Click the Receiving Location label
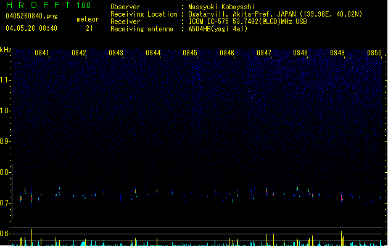388x246 pixels. [x=144, y=14]
